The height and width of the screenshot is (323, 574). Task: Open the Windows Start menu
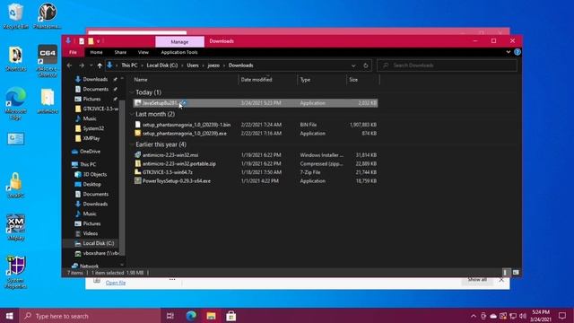(10, 316)
